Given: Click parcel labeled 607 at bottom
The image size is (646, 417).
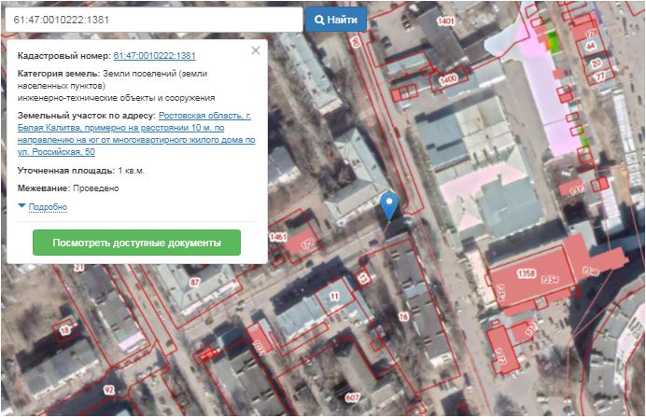Looking at the screenshot, I should tap(351, 398).
